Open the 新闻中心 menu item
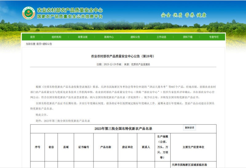This screenshot has height=168, width=246. tap(109, 37)
